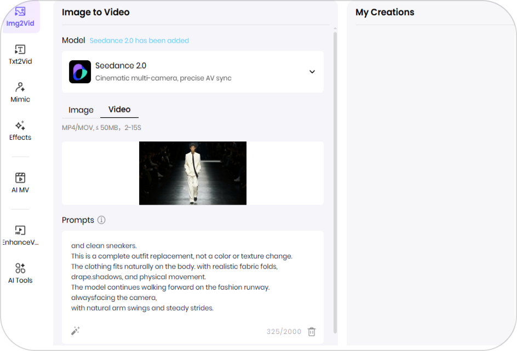Click the MP4/MOV file requirements text

[x=101, y=128]
